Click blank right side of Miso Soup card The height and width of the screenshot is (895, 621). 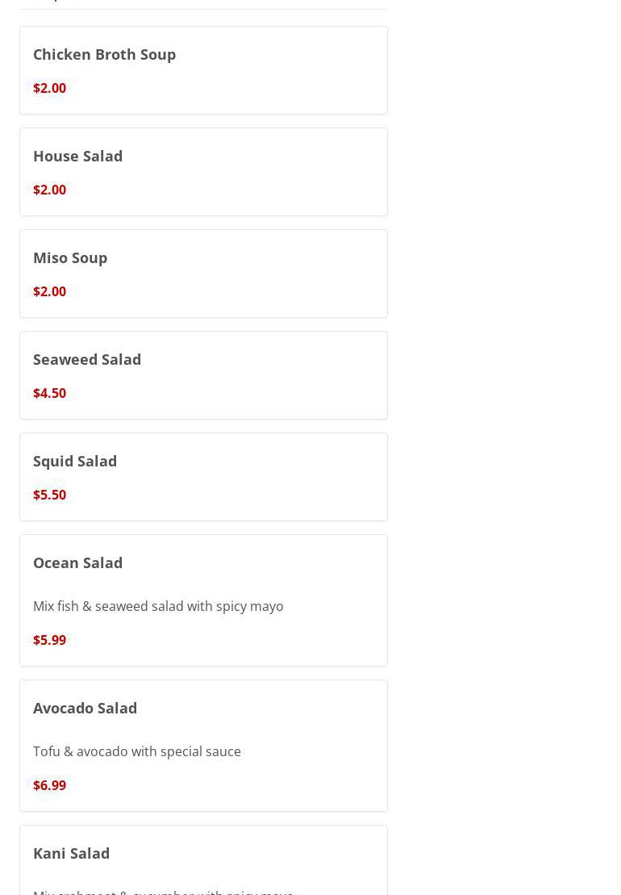pos(306,274)
